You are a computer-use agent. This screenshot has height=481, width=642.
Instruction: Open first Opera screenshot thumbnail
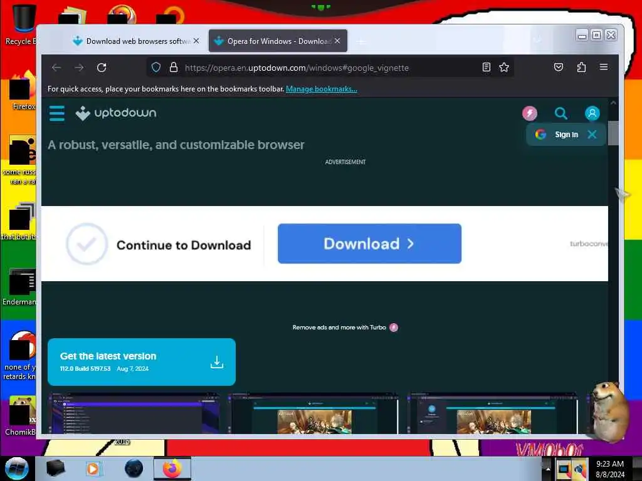(x=134, y=413)
